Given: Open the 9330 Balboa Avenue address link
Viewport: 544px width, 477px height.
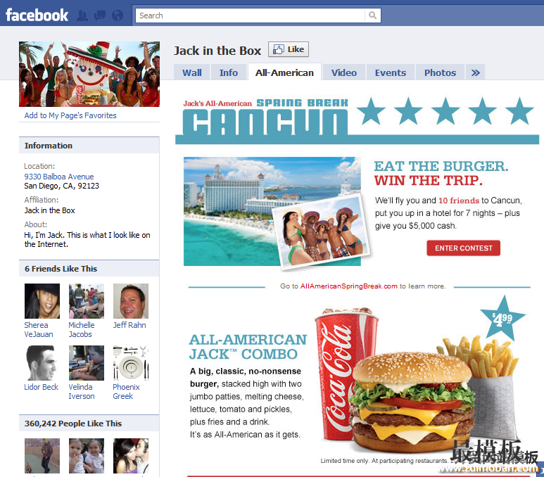Looking at the screenshot, I should tap(59, 177).
